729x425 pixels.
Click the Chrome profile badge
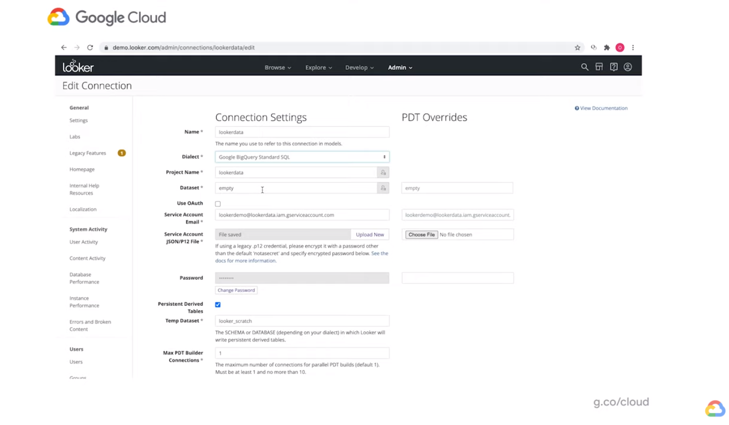(620, 47)
